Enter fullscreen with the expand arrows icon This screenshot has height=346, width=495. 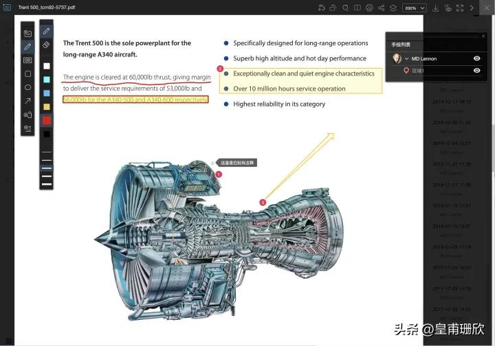click(x=460, y=8)
